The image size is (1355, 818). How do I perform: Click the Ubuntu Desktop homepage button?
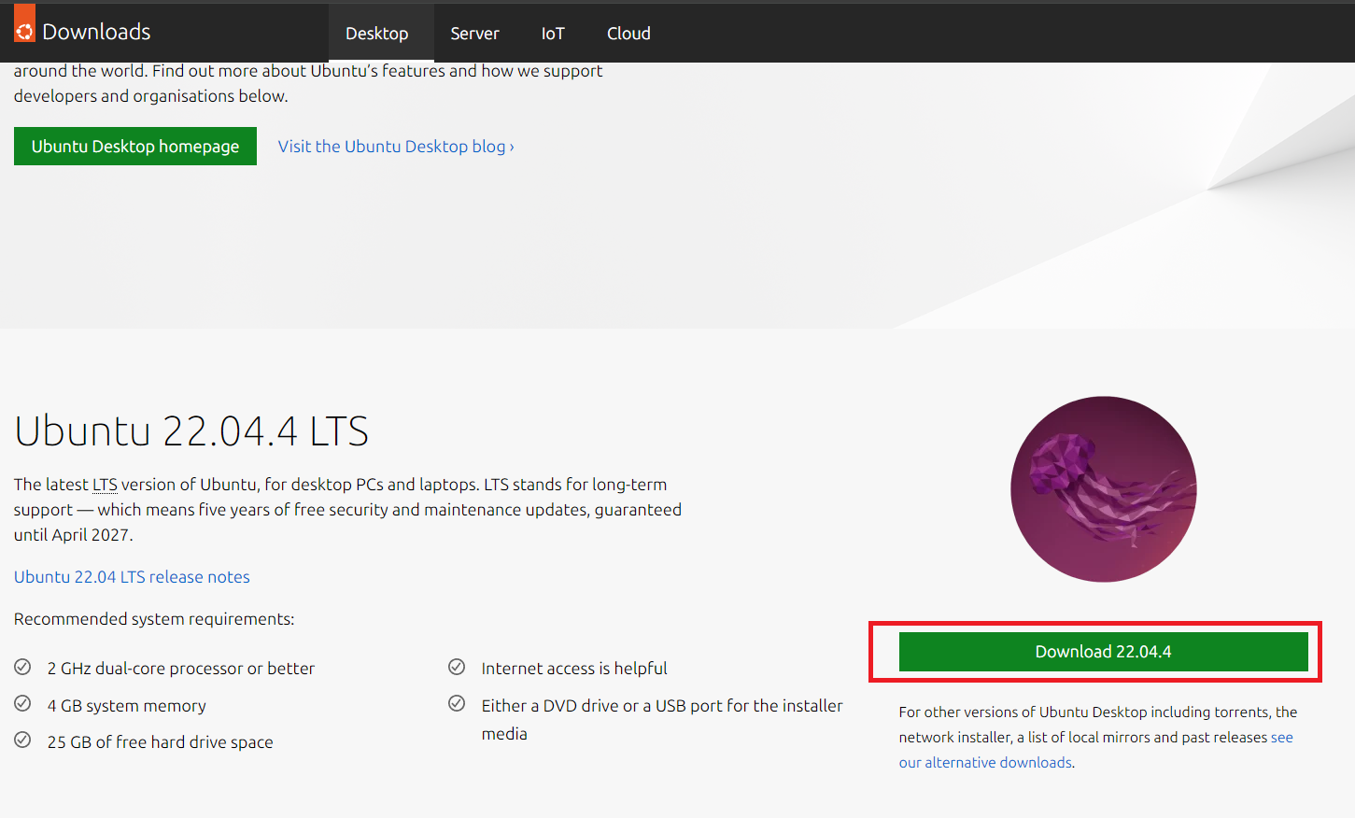point(135,147)
